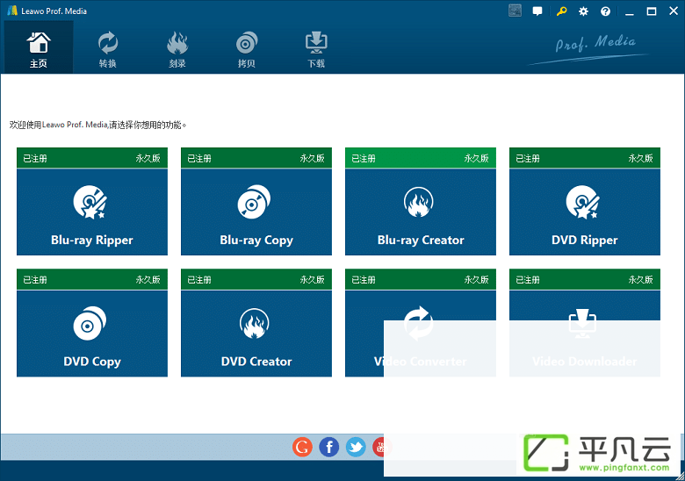Viewport: 685px width, 481px height.
Task: Launch the Blu-ray Ripper label
Action: [91, 240]
